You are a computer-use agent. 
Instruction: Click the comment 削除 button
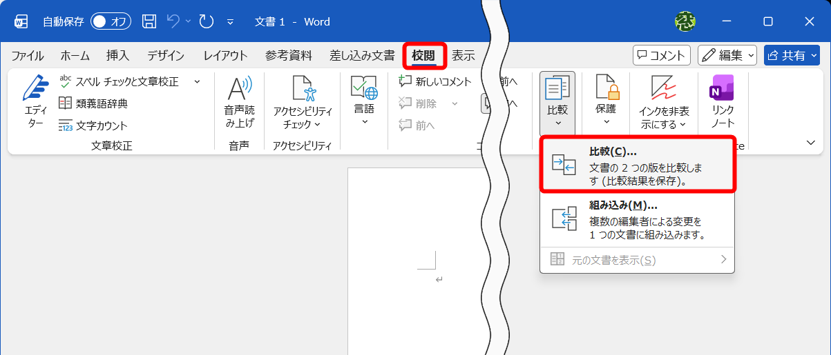click(x=419, y=103)
